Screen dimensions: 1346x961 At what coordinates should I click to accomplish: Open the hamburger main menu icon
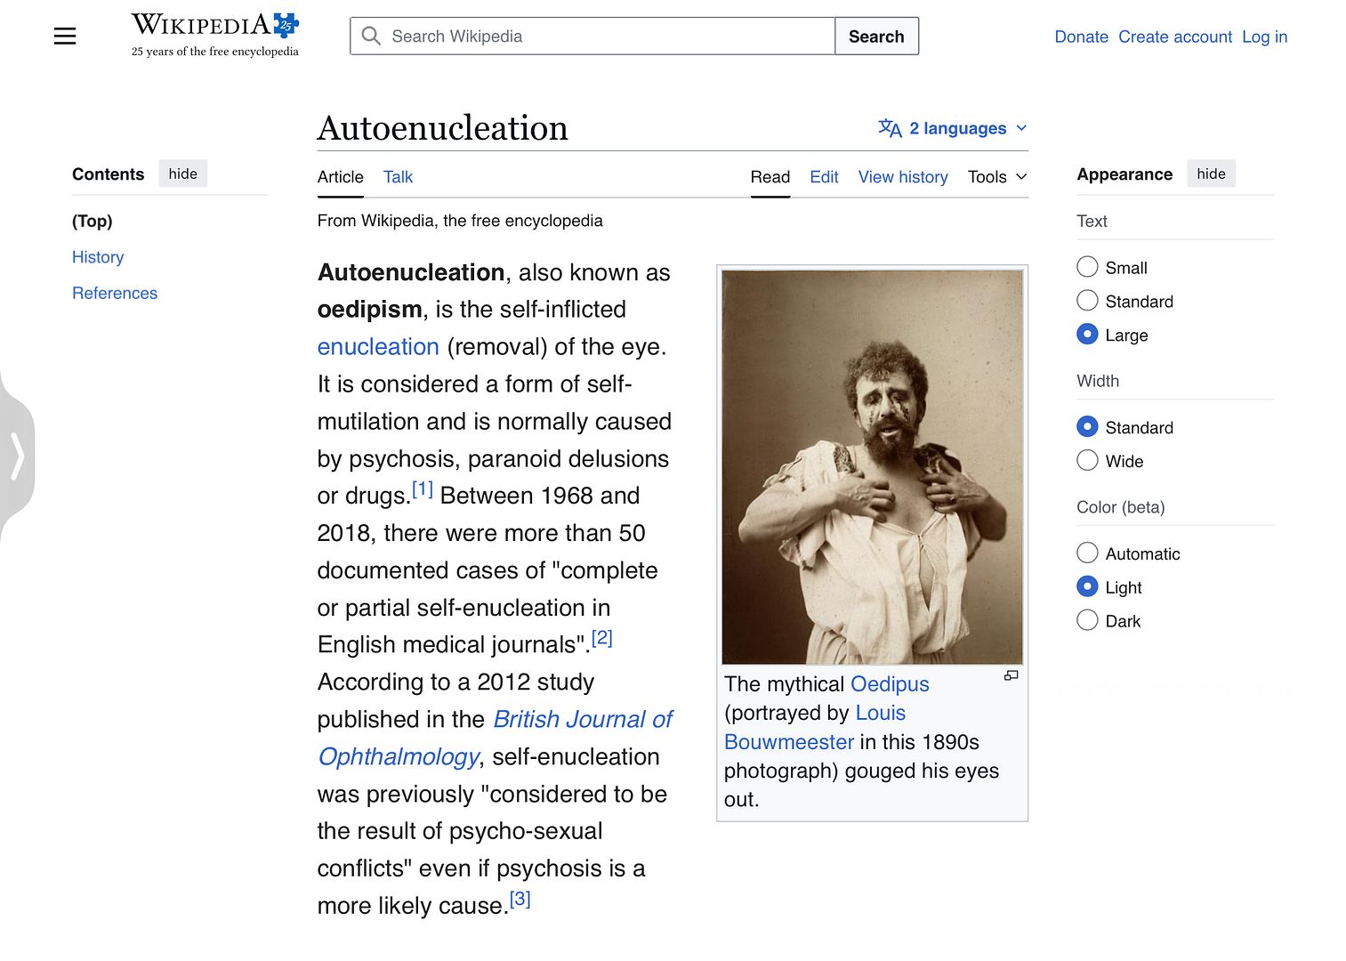click(x=65, y=36)
